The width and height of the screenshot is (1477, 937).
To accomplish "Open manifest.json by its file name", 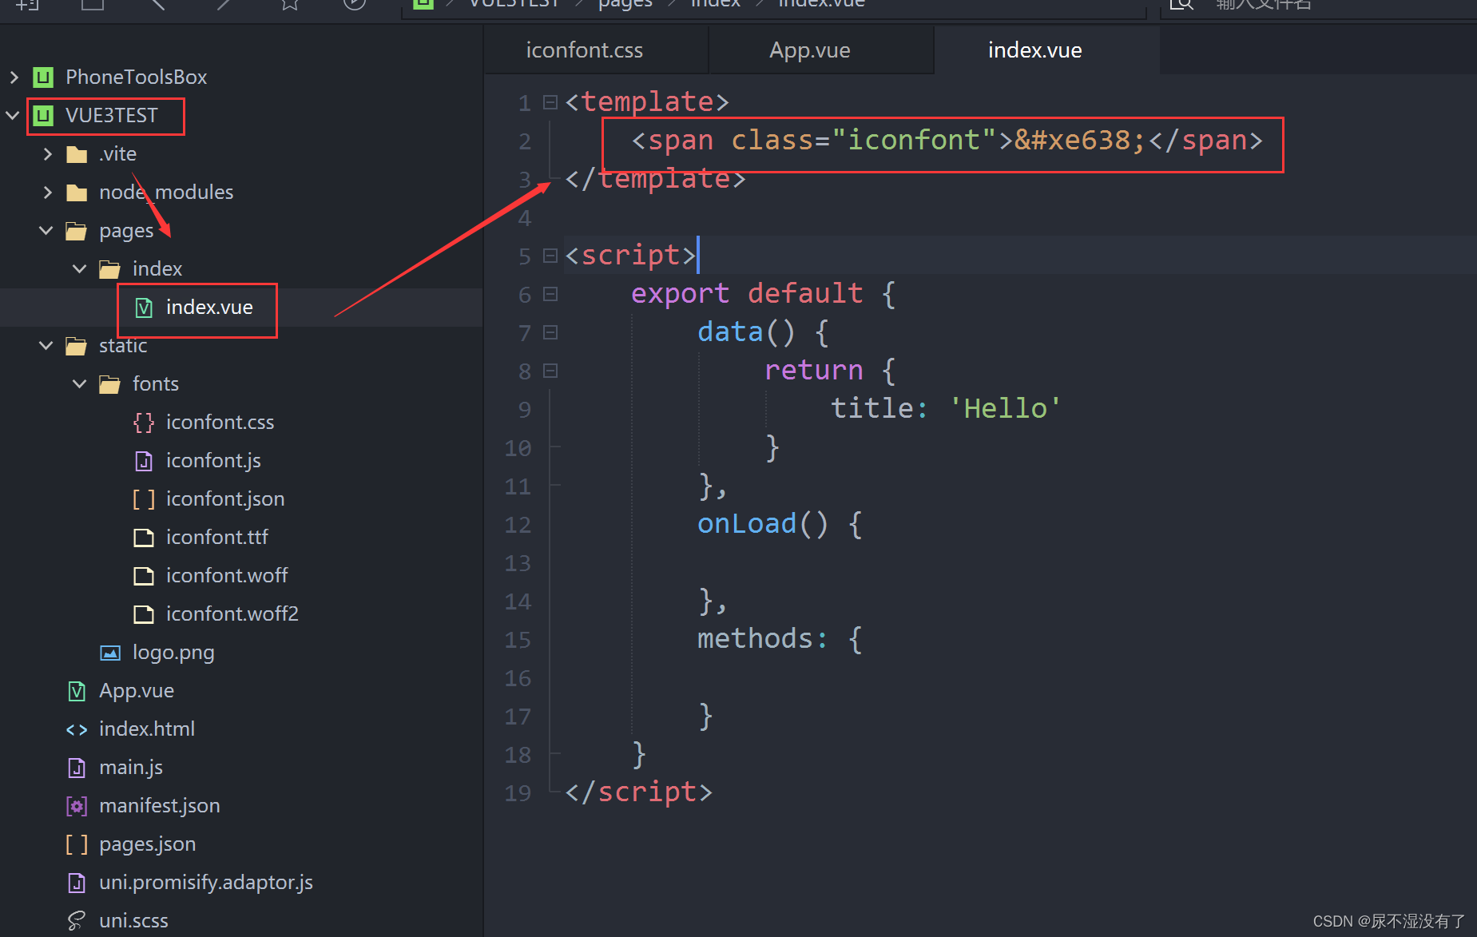I will coord(159,805).
